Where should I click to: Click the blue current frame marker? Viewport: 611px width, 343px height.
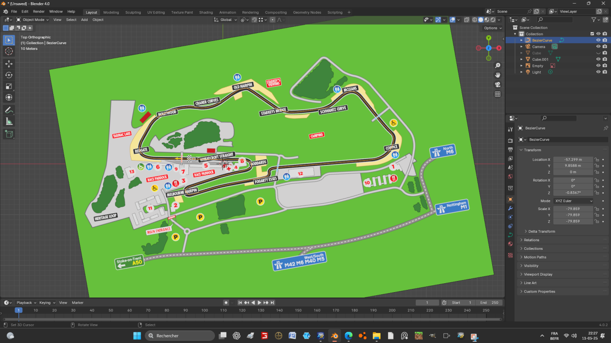coord(18,310)
